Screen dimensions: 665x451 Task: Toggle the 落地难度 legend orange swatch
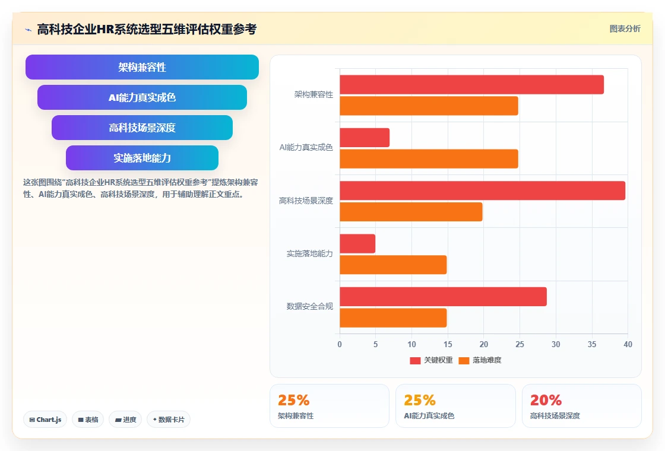(x=464, y=360)
